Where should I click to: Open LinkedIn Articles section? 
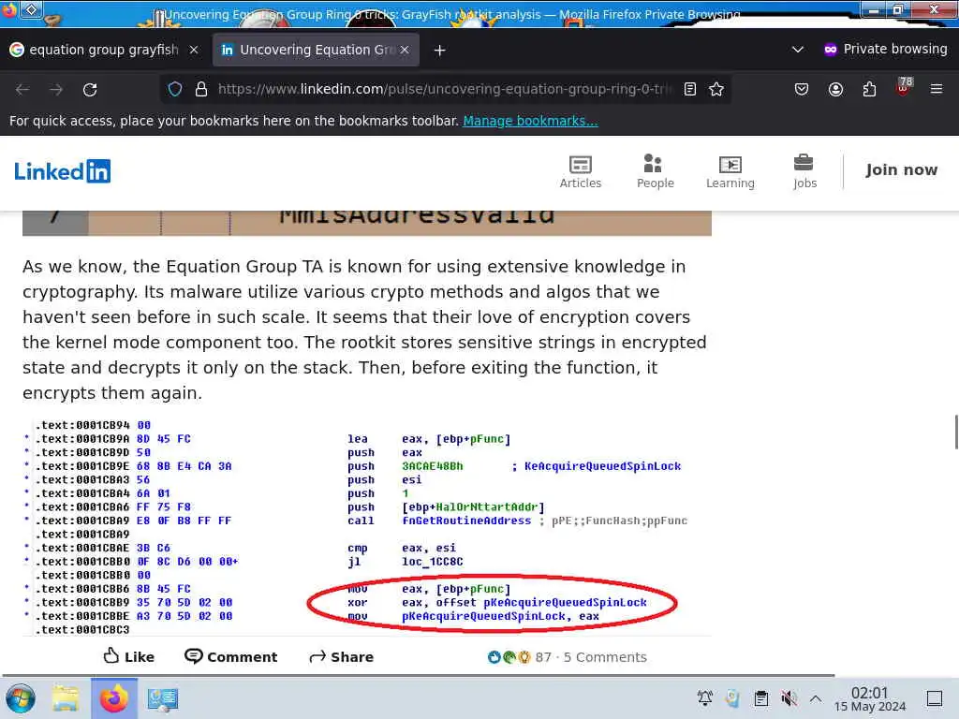pyautogui.click(x=581, y=171)
